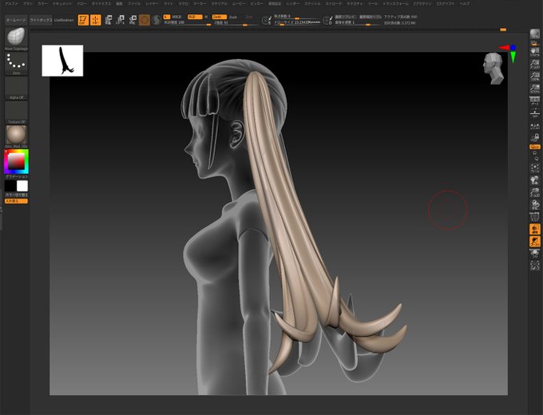Viewport: 543px width, 415px height.
Task: Click the XYZ axis gizmo arrows
Action: tap(509, 53)
